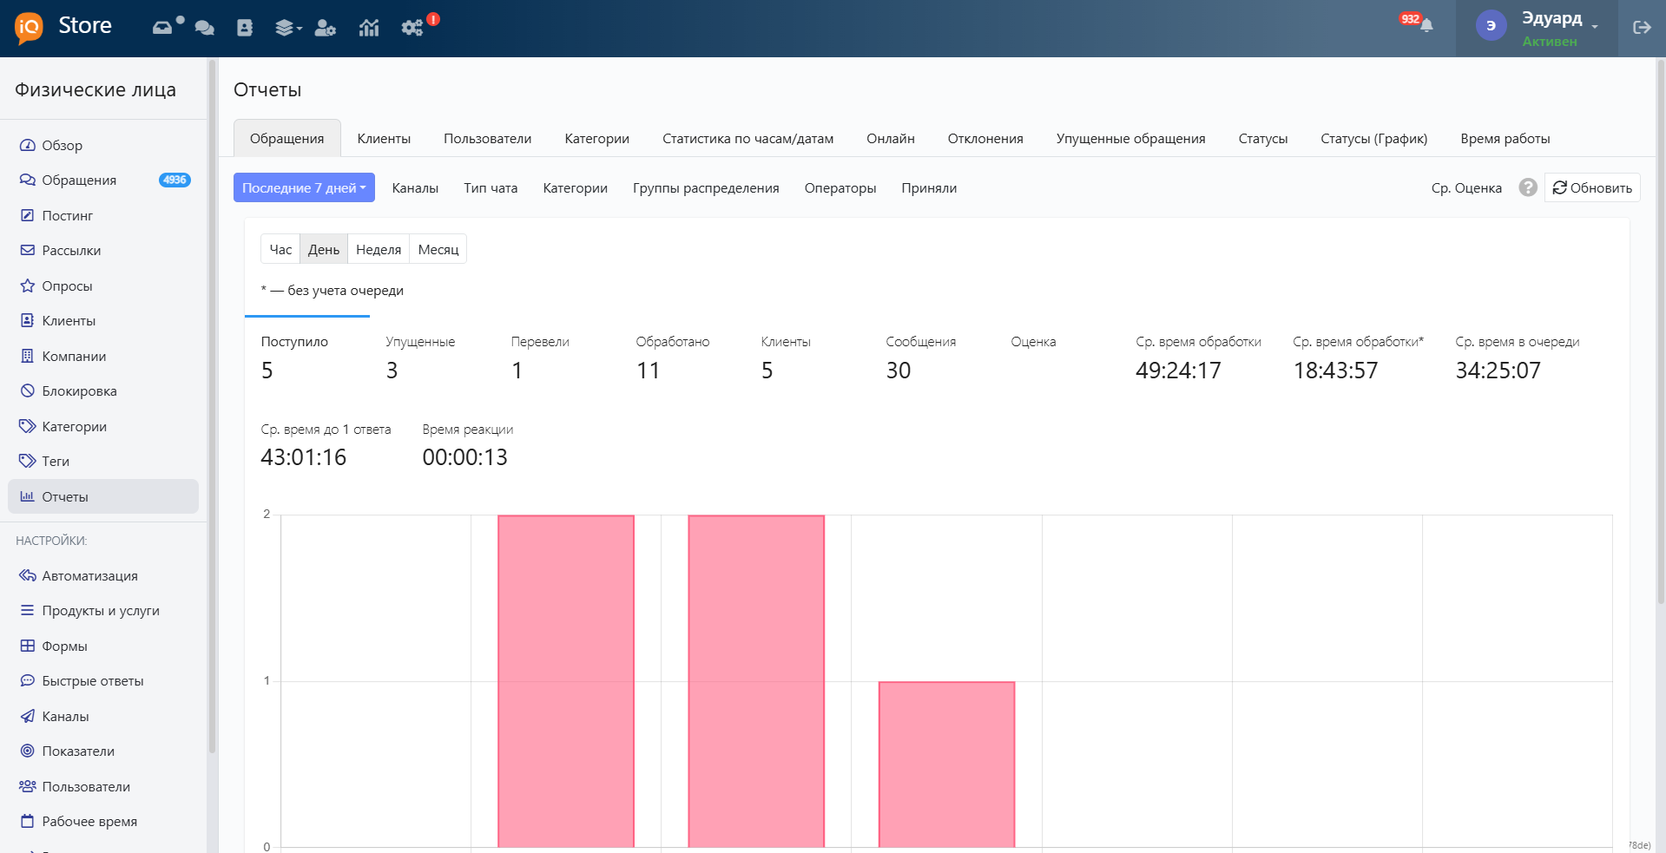Click the logout arrow icon
Image resolution: width=1666 pixels, height=853 pixels.
pyautogui.click(x=1642, y=28)
